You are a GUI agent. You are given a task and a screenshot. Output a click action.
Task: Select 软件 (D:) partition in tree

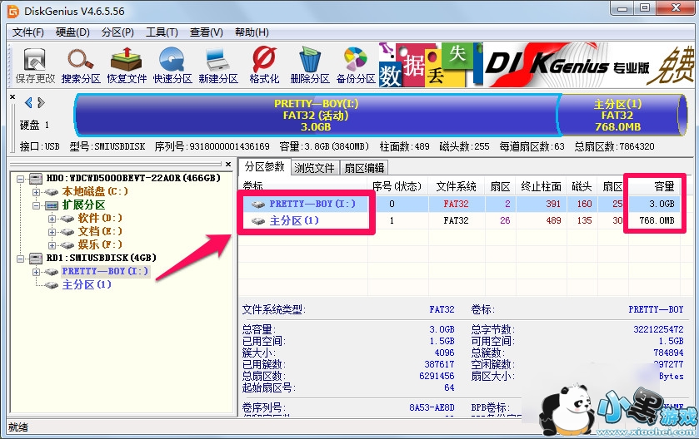100,219
